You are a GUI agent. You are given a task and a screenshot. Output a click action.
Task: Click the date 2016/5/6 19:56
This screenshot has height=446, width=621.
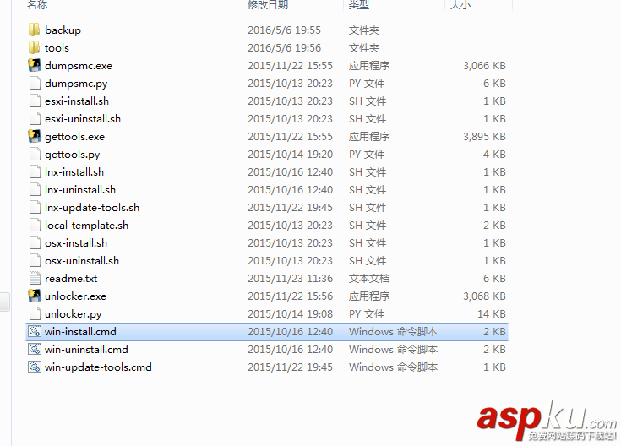(285, 48)
